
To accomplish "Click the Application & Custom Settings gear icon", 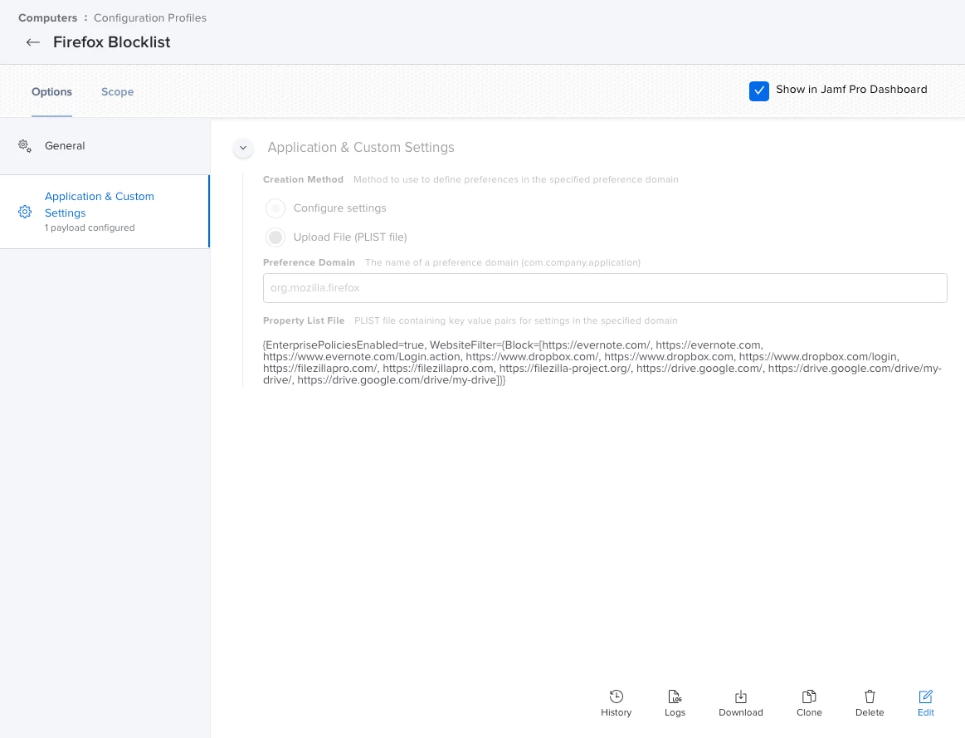I will (x=25, y=212).
